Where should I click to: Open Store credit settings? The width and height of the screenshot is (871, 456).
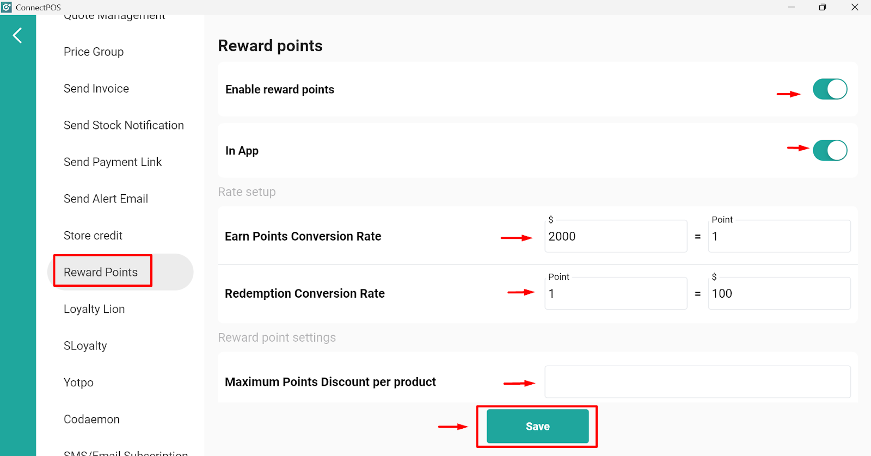click(x=93, y=236)
